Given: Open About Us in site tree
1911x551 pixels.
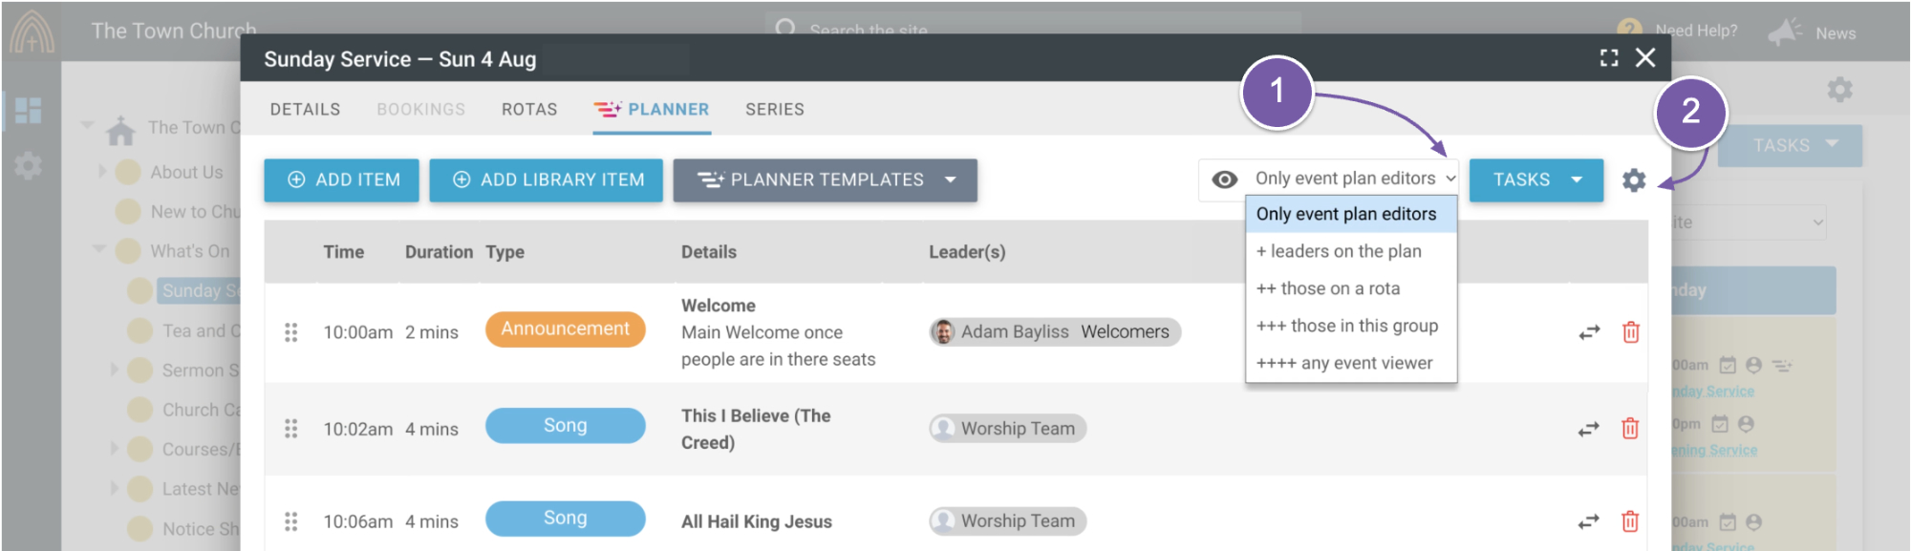Looking at the screenshot, I should tap(186, 173).
